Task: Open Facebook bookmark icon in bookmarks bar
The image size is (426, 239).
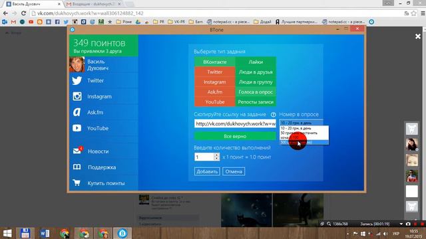Action: pyautogui.click(x=57, y=22)
